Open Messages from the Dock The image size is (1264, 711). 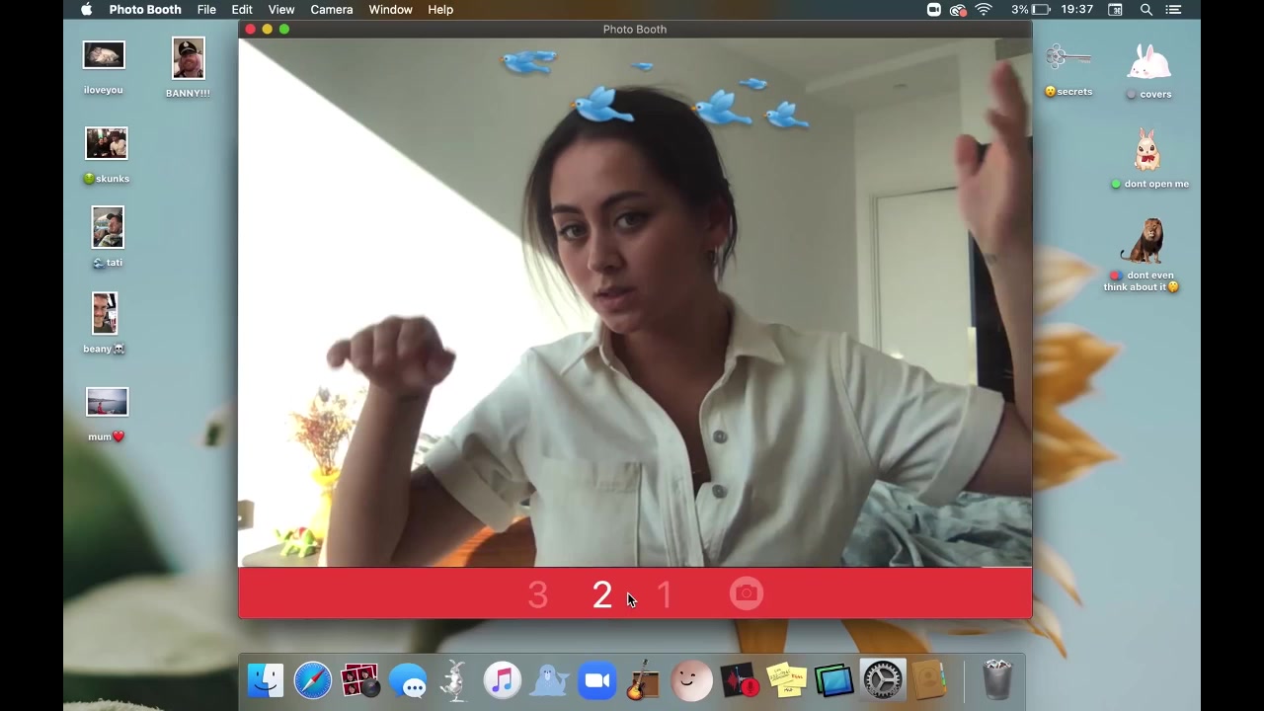(x=408, y=680)
